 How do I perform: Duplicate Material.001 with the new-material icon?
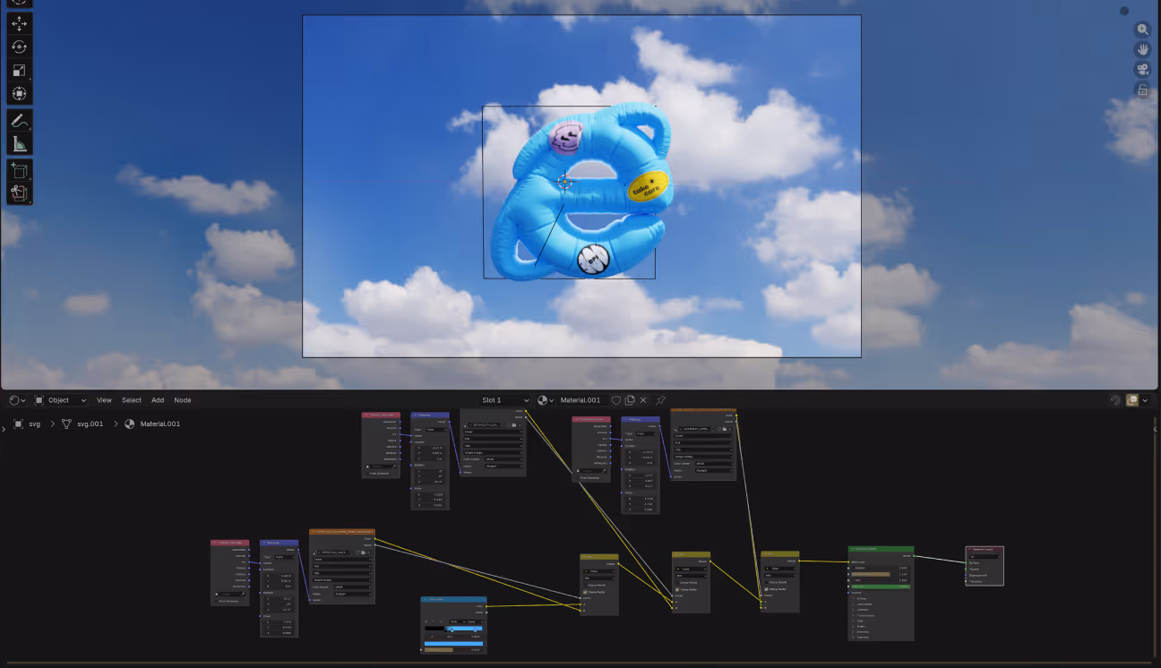coord(630,400)
